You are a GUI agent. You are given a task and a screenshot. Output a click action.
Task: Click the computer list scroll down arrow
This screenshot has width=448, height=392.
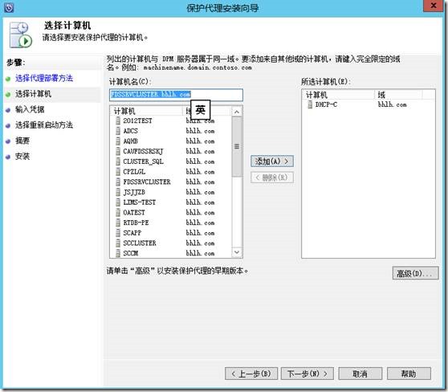[237, 252]
